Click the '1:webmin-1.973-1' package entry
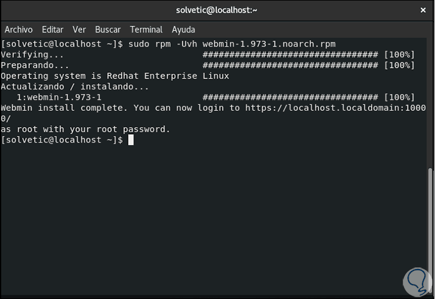 59,97
